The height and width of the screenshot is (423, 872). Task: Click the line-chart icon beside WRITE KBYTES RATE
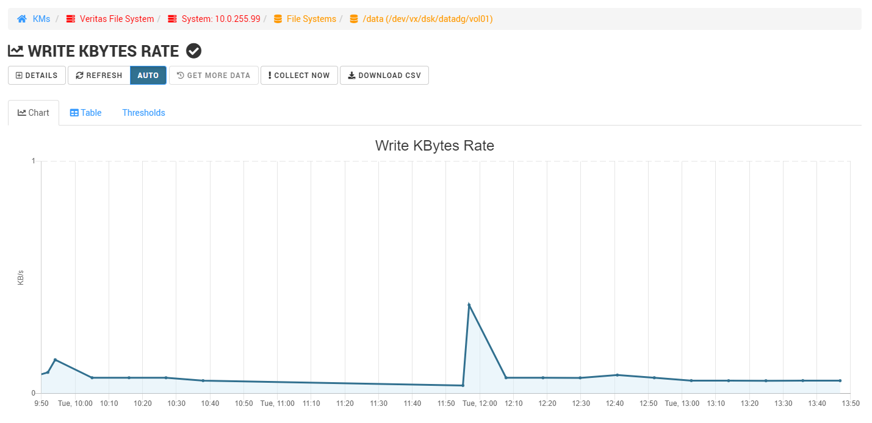15,51
